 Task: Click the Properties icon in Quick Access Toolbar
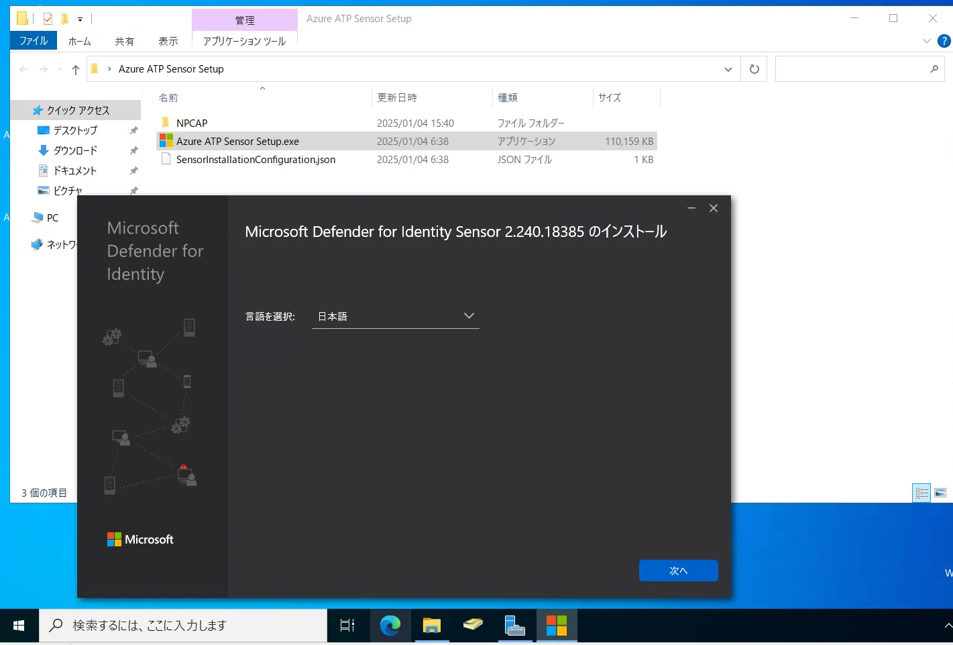[47, 18]
